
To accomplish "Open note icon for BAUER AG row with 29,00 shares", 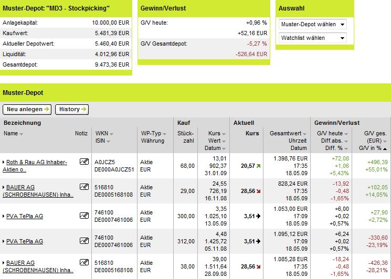I will click(84, 187).
